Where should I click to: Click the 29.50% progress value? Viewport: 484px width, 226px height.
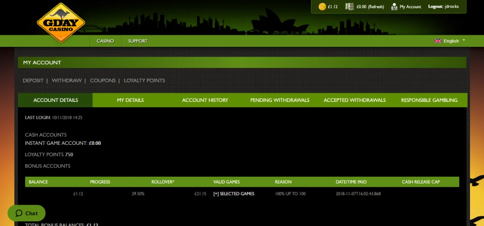tap(138, 194)
